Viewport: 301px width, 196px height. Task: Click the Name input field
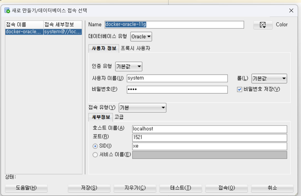(174, 25)
